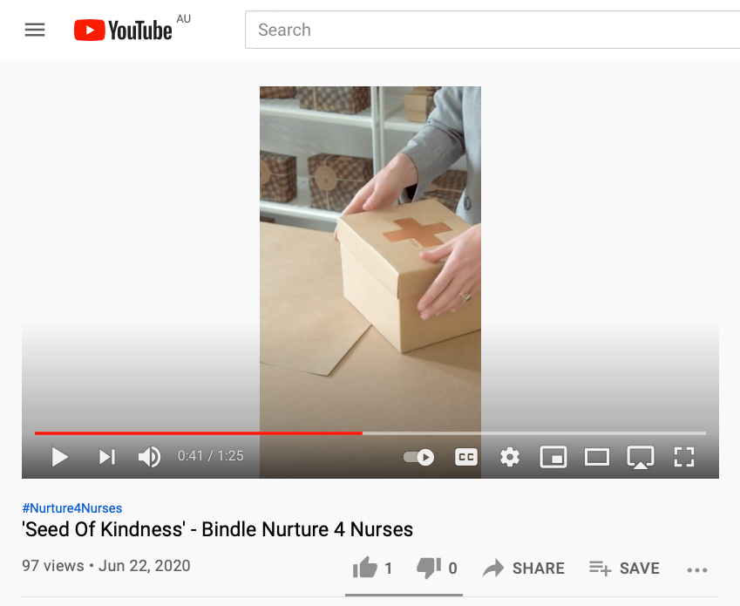Open the hamburger guide menu

click(35, 30)
